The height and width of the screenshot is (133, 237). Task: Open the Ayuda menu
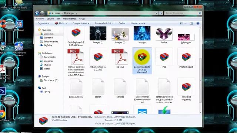(82, 19)
